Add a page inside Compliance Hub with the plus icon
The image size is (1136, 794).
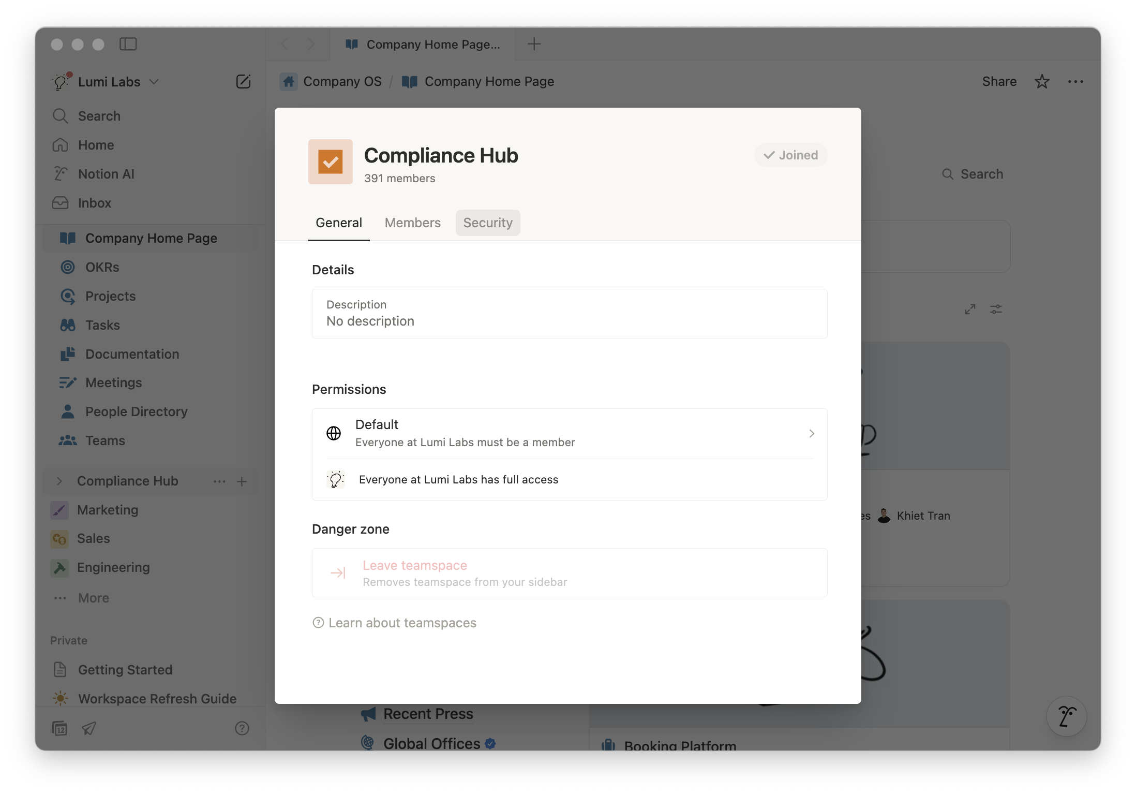point(242,481)
